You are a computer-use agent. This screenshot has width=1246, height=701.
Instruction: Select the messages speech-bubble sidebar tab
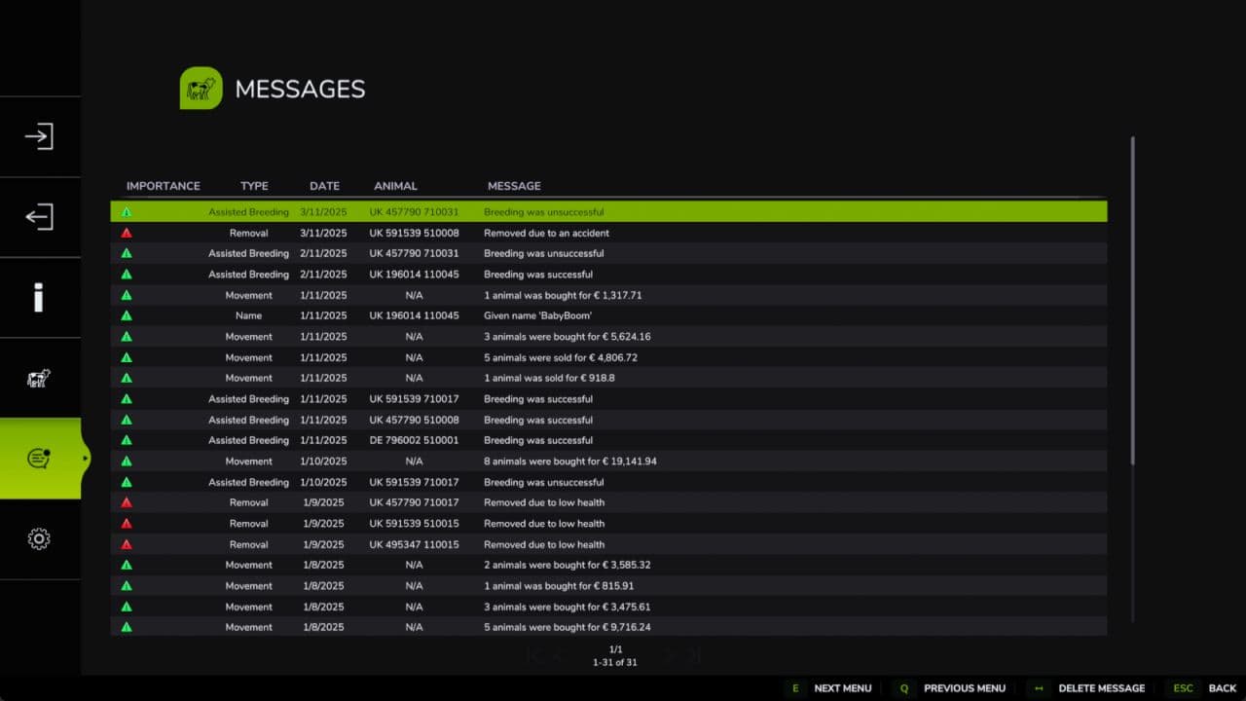[39, 459]
